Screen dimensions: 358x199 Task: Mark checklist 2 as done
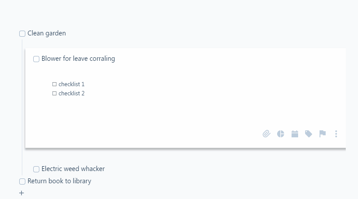(x=54, y=94)
